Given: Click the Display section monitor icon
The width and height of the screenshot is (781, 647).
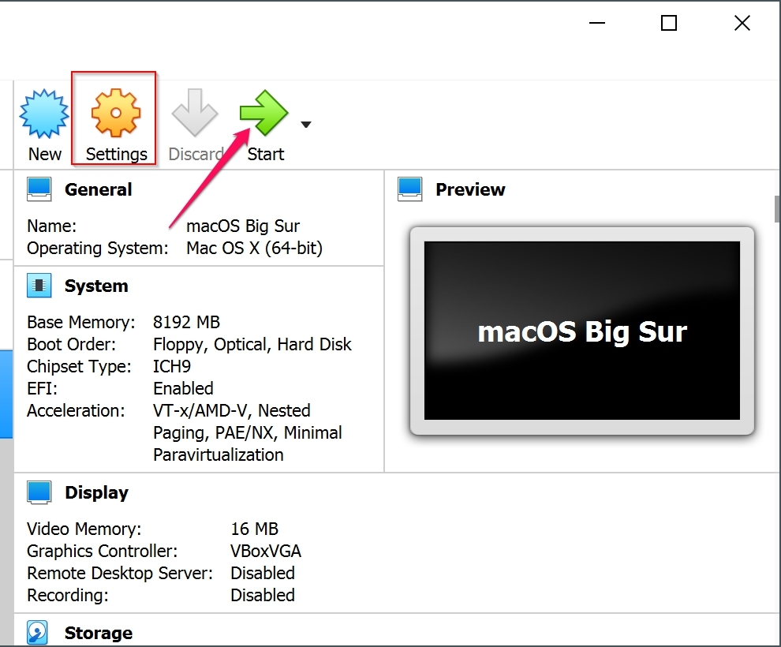Looking at the screenshot, I should pyautogui.click(x=39, y=492).
